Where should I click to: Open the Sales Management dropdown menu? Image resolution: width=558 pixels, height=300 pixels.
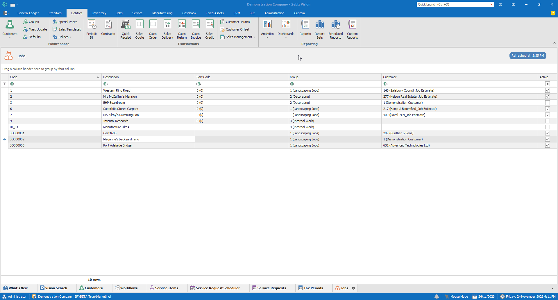[x=238, y=37]
